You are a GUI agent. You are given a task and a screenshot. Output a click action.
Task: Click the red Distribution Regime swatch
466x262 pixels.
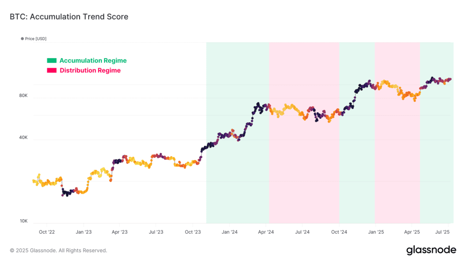click(52, 71)
